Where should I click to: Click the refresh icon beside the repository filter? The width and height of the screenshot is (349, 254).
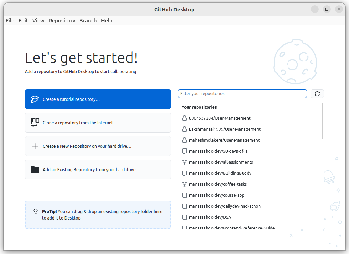tap(317, 93)
